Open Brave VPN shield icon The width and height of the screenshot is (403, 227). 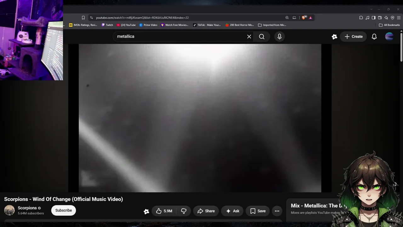pos(392,18)
